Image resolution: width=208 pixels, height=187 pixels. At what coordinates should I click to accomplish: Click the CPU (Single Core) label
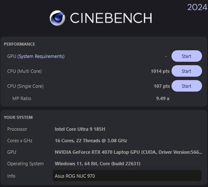click(25, 86)
